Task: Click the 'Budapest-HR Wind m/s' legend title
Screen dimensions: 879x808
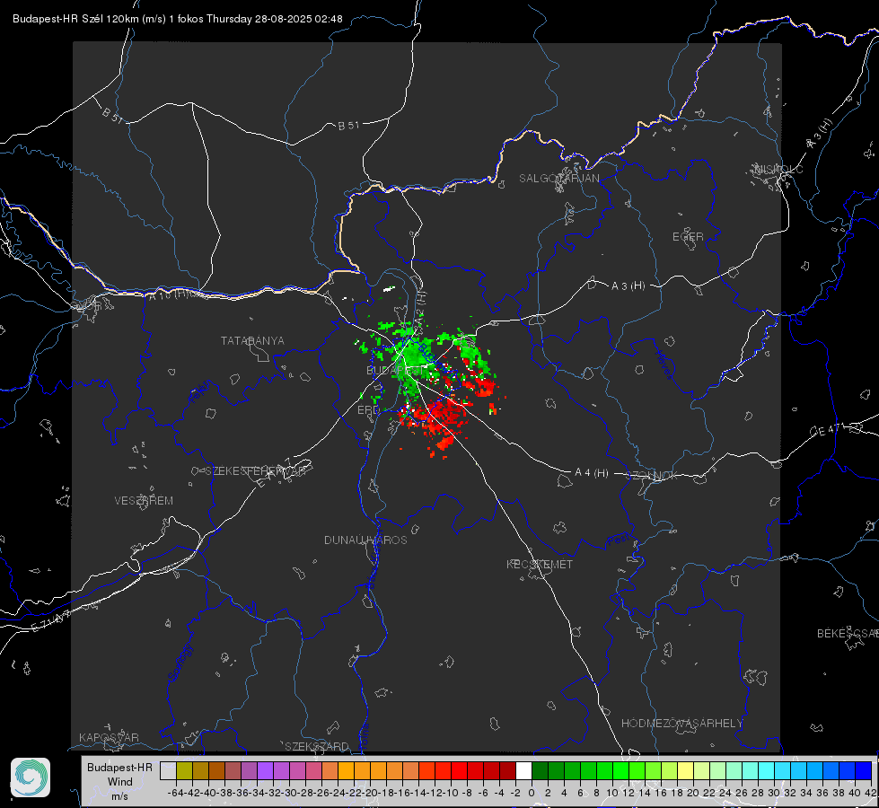Action: tap(119, 781)
